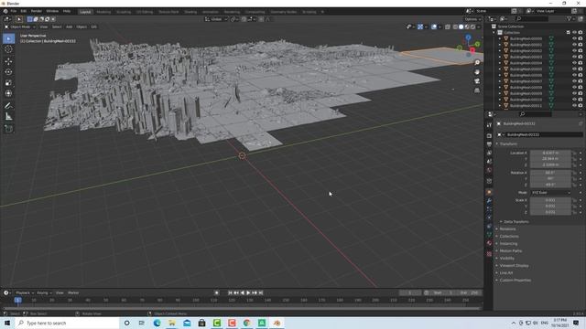The image size is (586, 329).
Task: Toggle the camera view icon
Action: pos(477,81)
